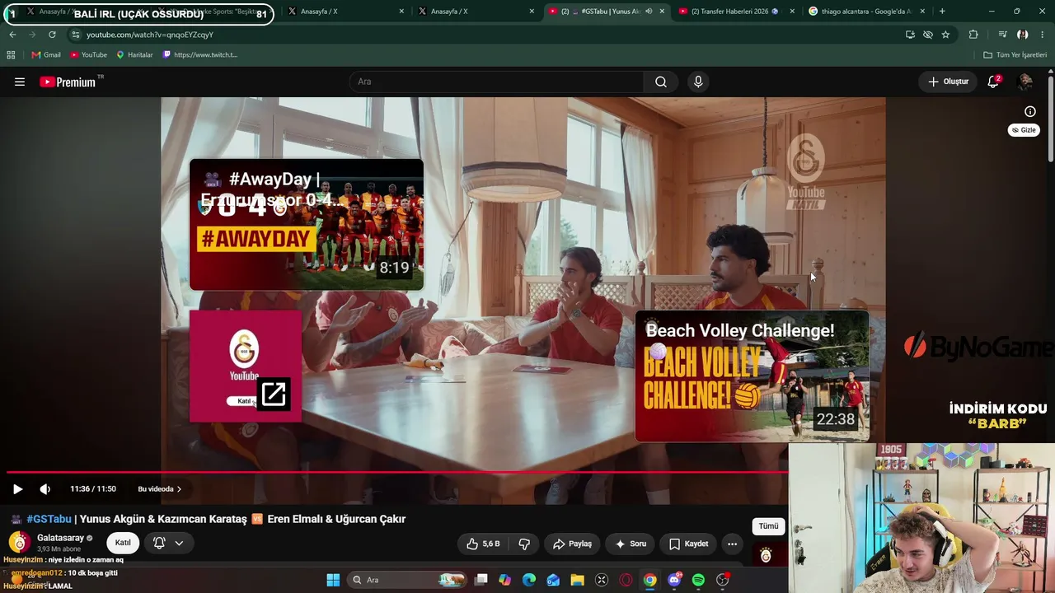Click the #GSTabu hashtag in the title
This screenshot has height=593, width=1055.
(49, 519)
